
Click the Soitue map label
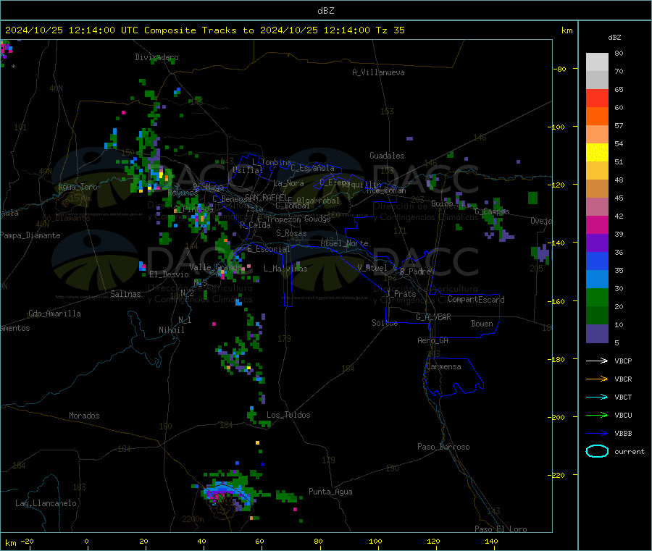point(385,323)
